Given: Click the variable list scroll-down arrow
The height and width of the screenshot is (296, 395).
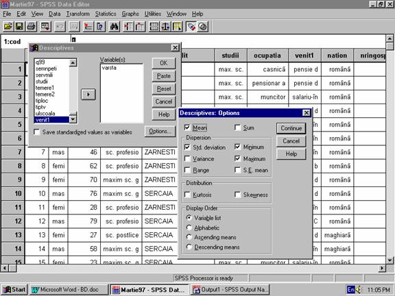Looking at the screenshot, I should click(x=73, y=119).
